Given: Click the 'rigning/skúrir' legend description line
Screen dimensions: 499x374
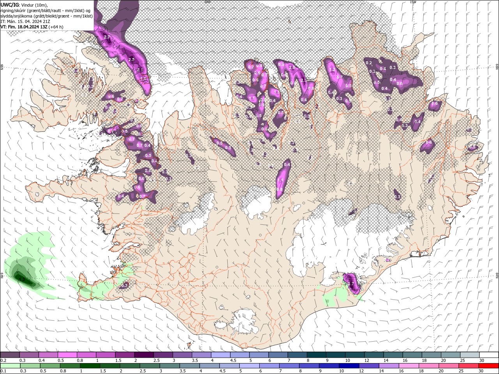Looking at the screenshot, I should click(46, 11).
